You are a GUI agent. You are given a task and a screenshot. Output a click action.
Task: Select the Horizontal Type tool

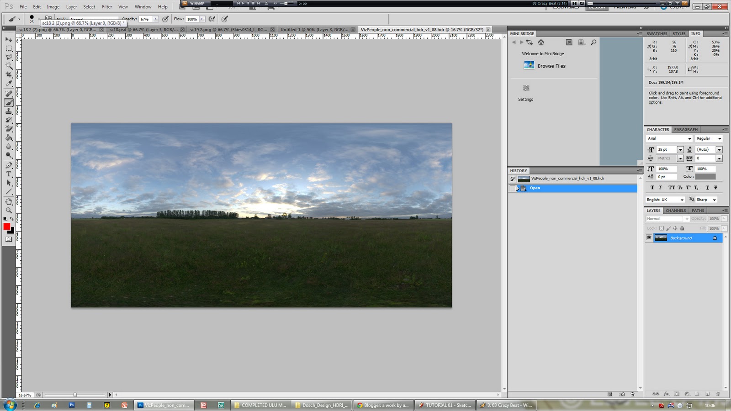coord(8,174)
